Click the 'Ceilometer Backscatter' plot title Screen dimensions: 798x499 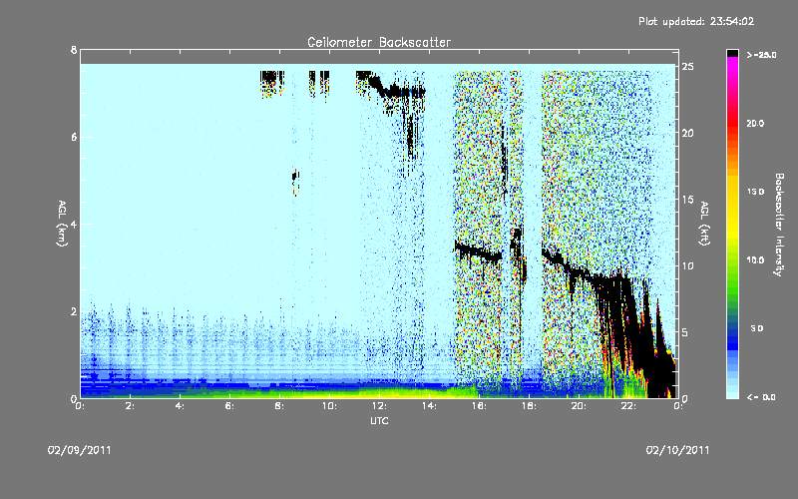click(x=379, y=42)
